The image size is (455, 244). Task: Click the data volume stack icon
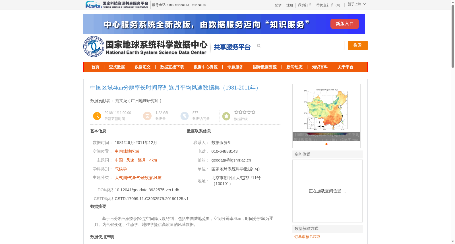coord(147,116)
